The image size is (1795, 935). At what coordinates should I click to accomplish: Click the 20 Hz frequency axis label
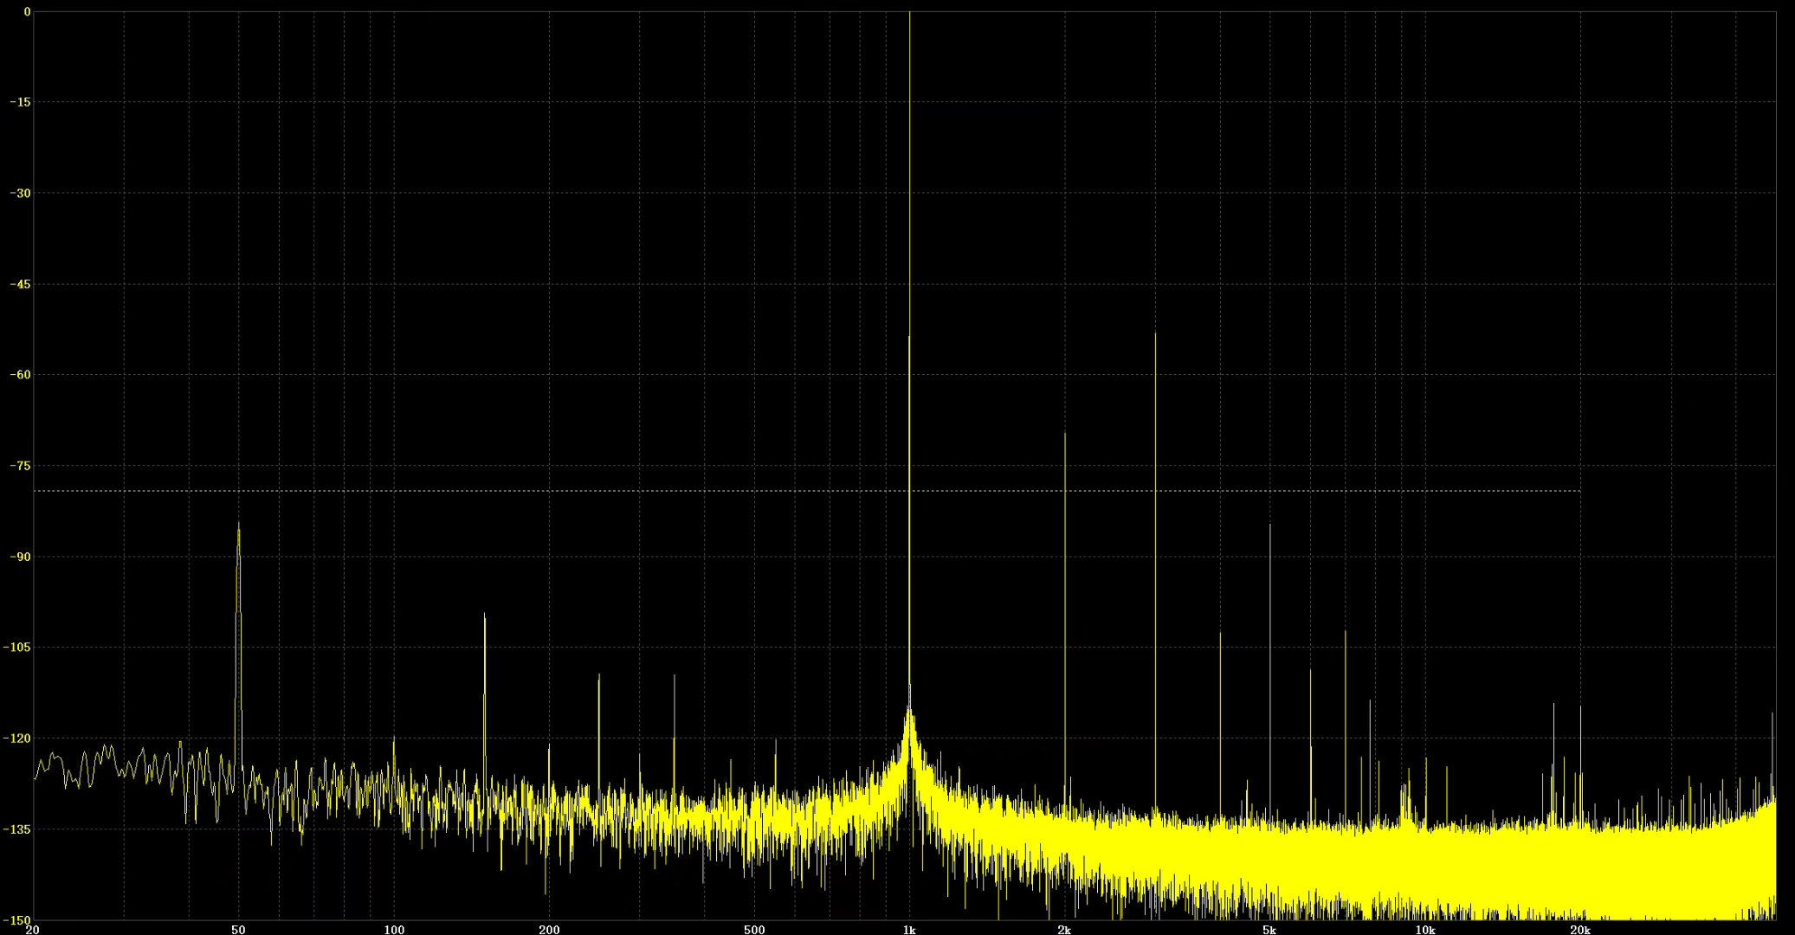pos(33,930)
